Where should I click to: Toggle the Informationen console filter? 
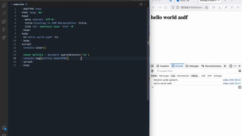(183, 76)
